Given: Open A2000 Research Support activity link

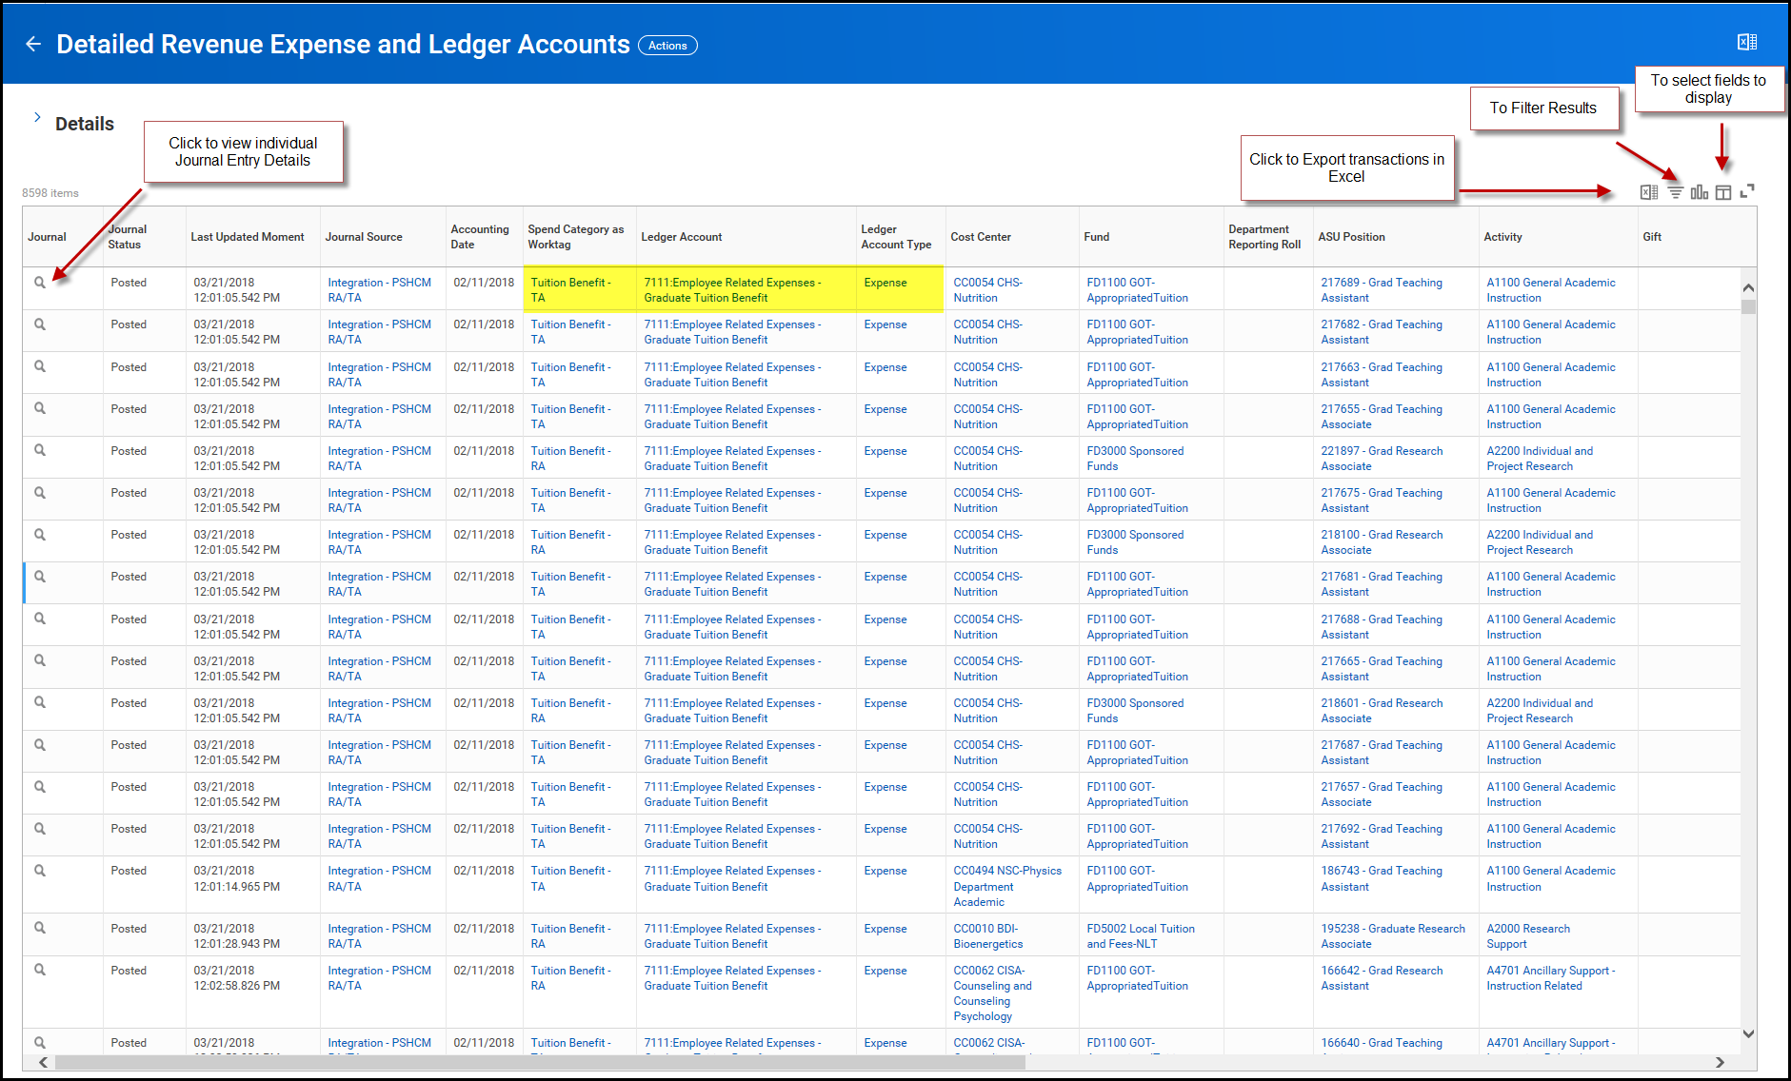Looking at the screenshot, I should (1528, 936).
